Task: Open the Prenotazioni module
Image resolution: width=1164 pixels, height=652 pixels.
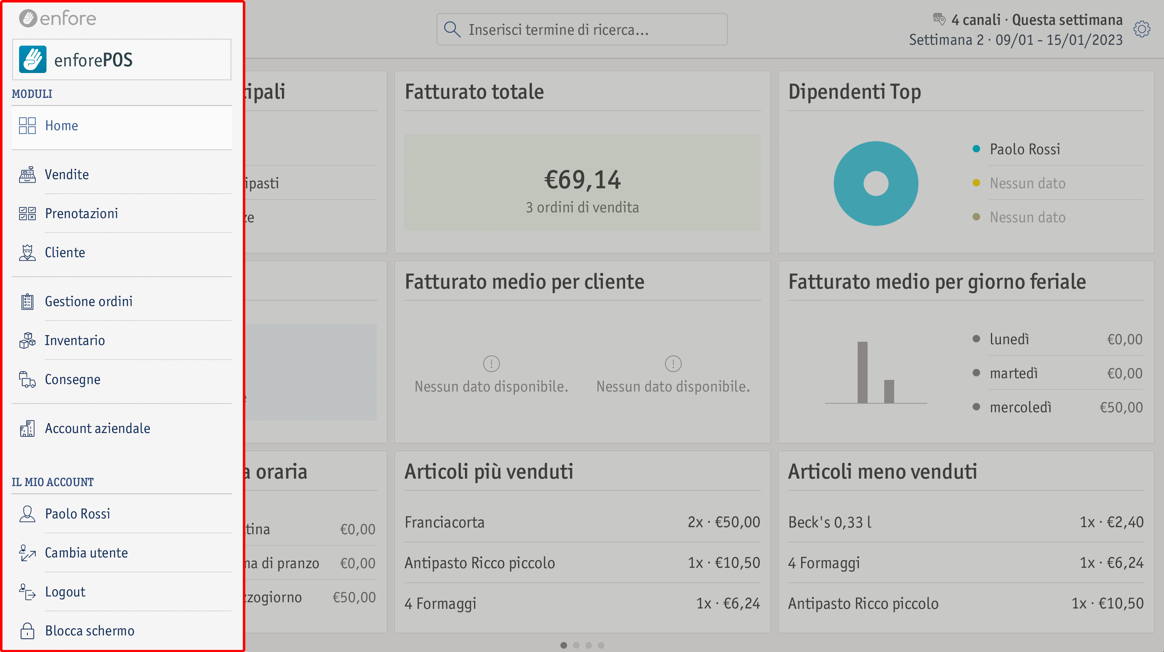Action: pyautogui.click(x=122, y=214)
